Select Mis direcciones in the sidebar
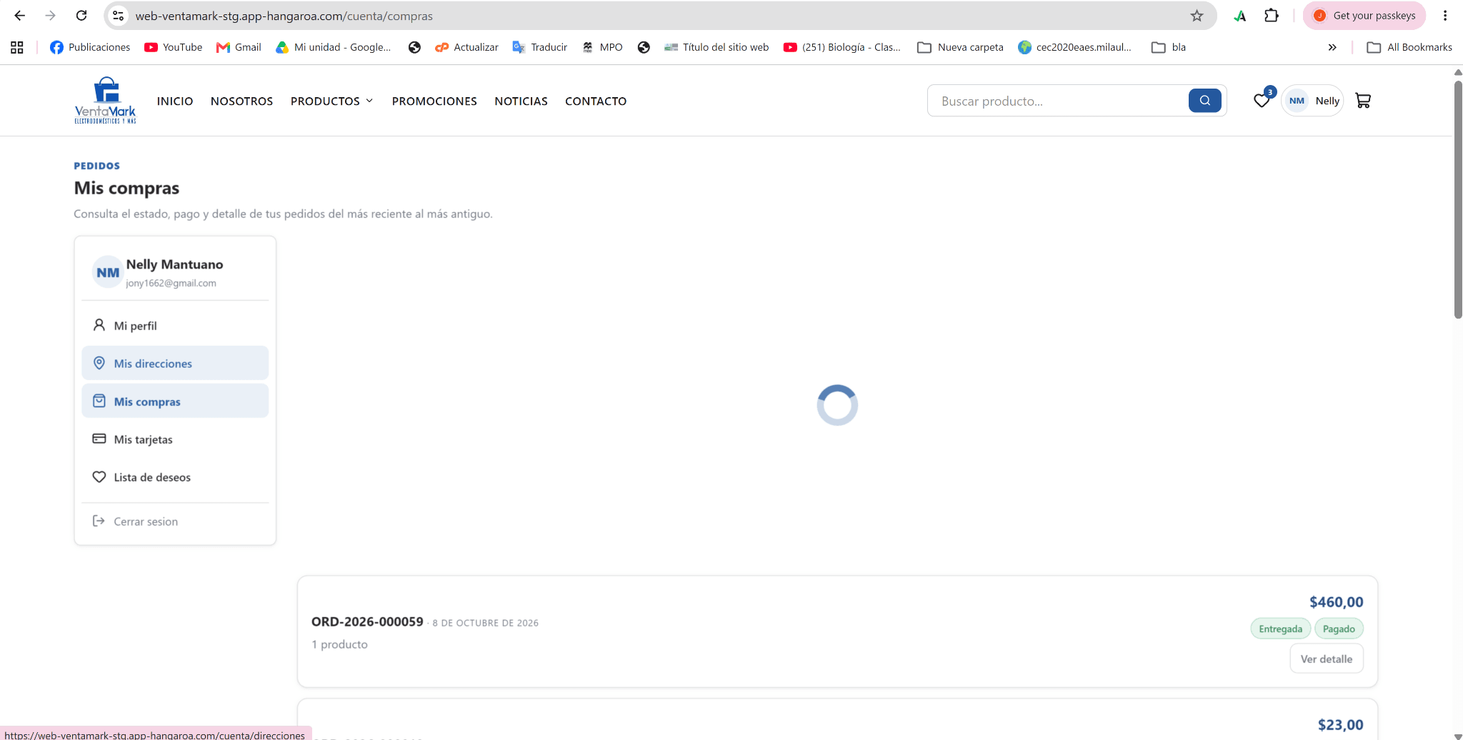Viewport: 1463px width, 740px height. 175,364
